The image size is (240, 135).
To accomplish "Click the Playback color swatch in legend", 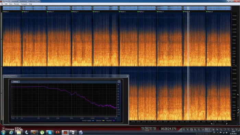I will click(x=113, y=121).
